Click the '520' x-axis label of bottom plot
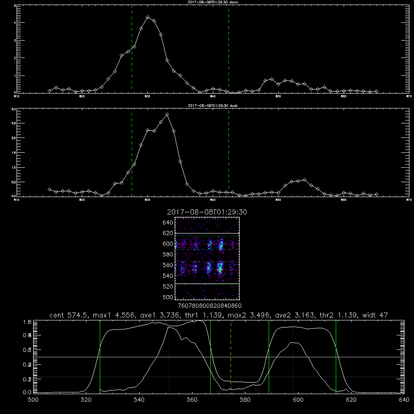The width and height of the screenshot is (414, 414). click(x=86, y=400)
